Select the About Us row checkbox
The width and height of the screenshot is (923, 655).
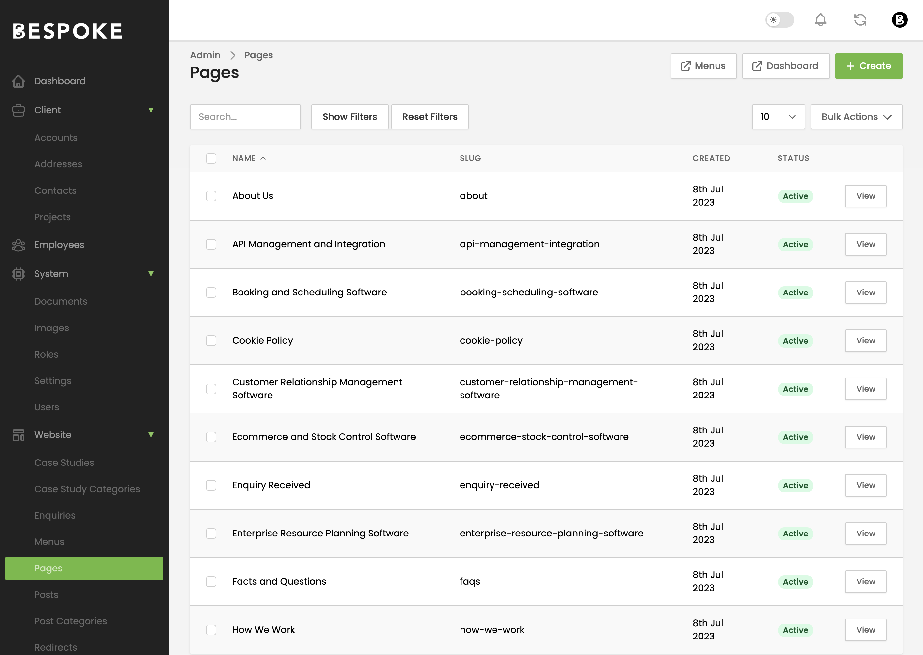coord(211,196)
